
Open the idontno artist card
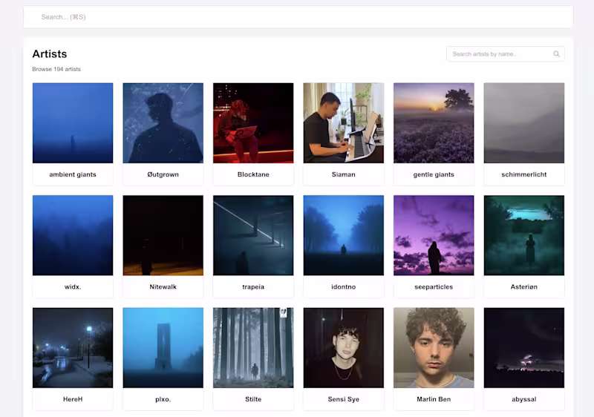click(x=343, y=246)
